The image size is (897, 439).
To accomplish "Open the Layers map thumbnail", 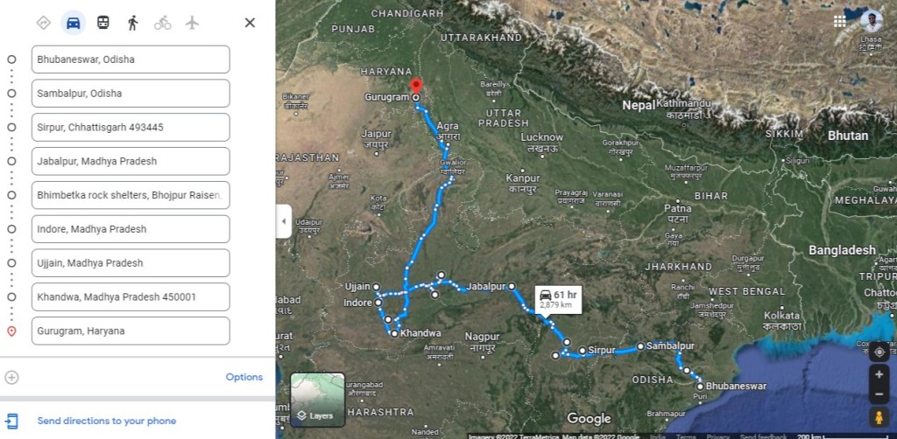I will pyautogui.click(x=317, y=400).
